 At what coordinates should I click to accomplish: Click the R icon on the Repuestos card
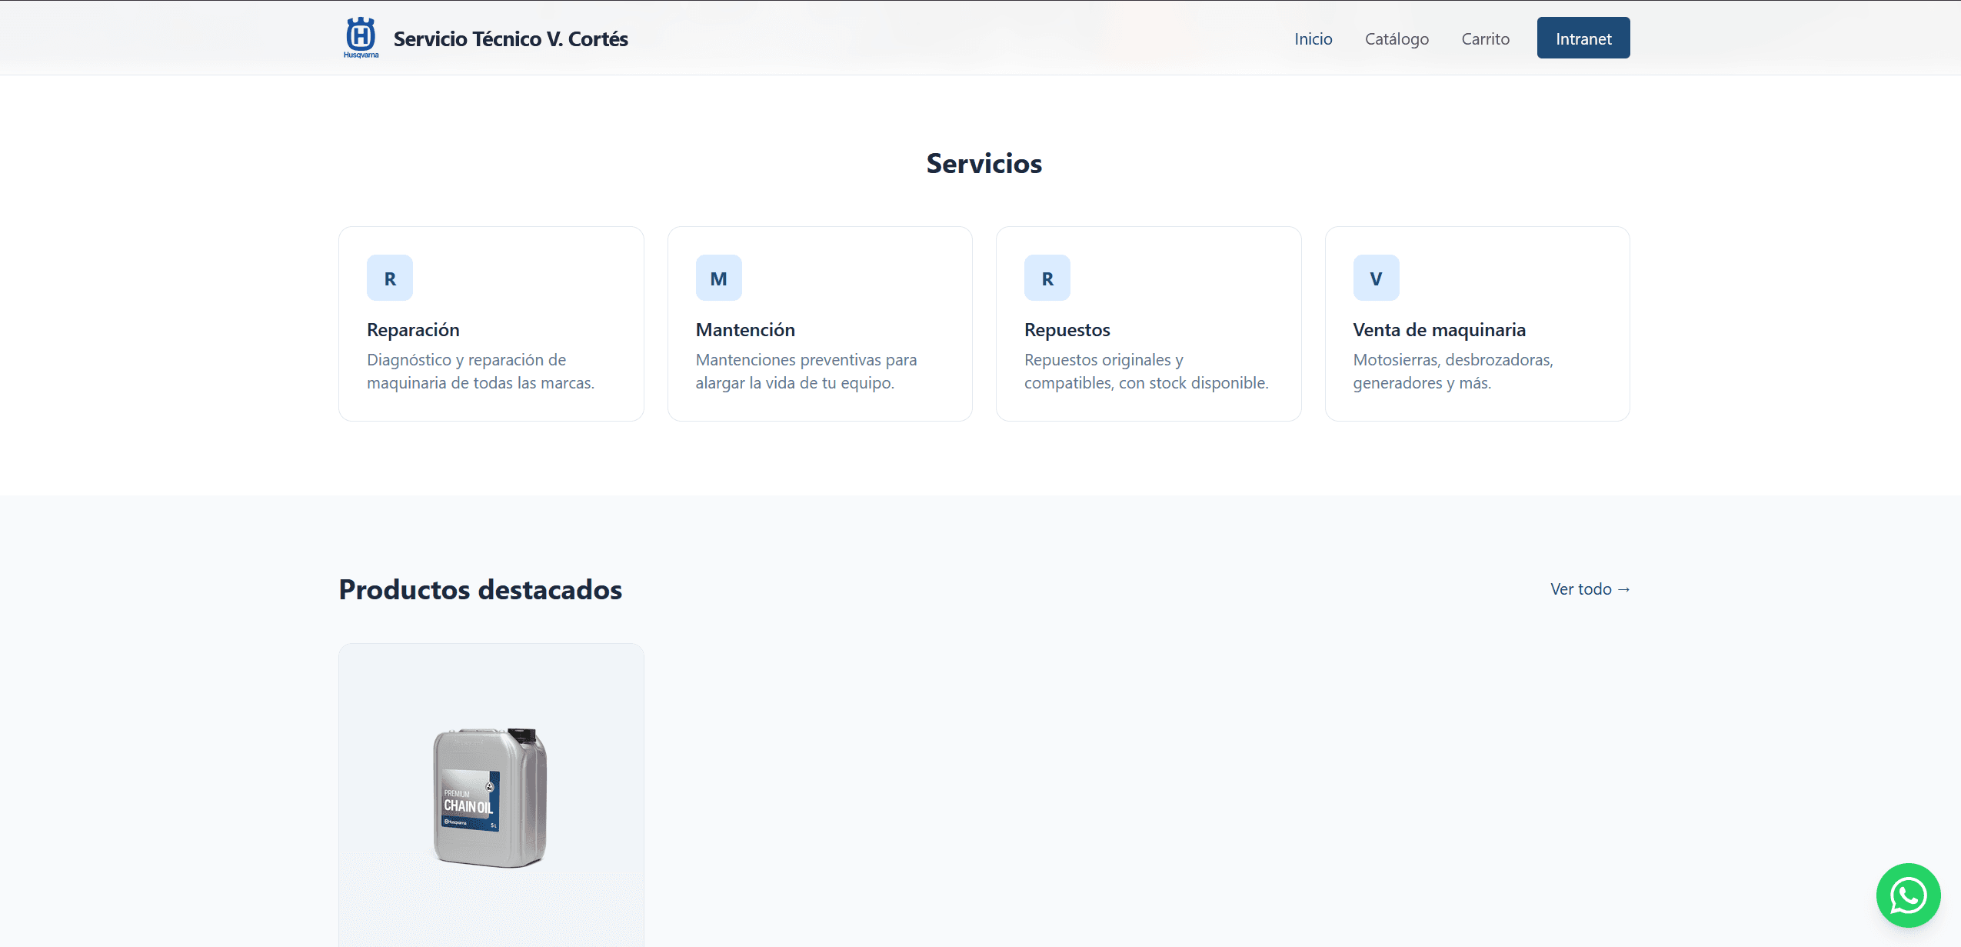[1047, 278]
